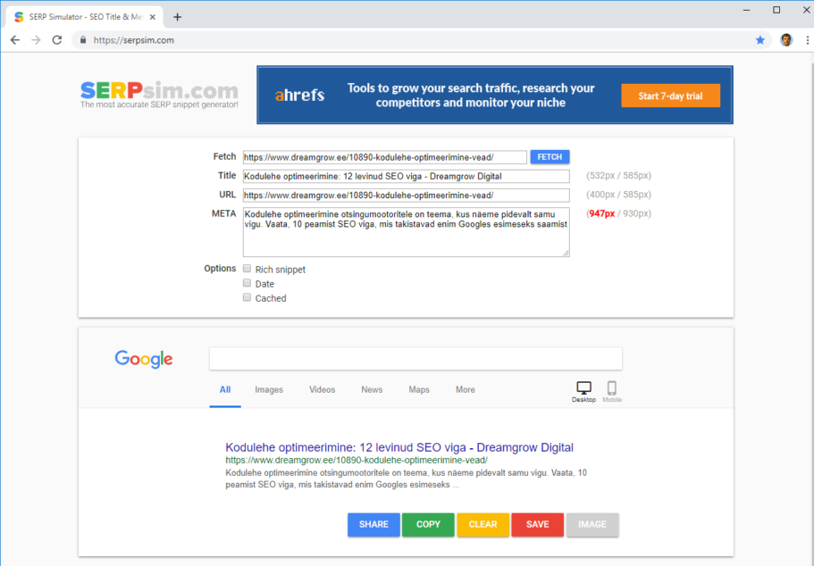
Task: Open Chrome profile avatar
Action: tap(786, 40)
